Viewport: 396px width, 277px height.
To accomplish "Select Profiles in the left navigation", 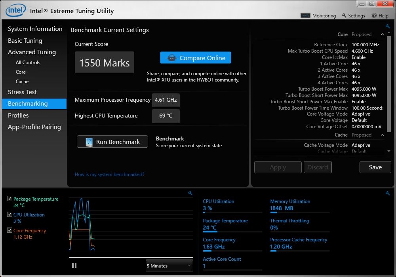I will [x=18, y=115].
